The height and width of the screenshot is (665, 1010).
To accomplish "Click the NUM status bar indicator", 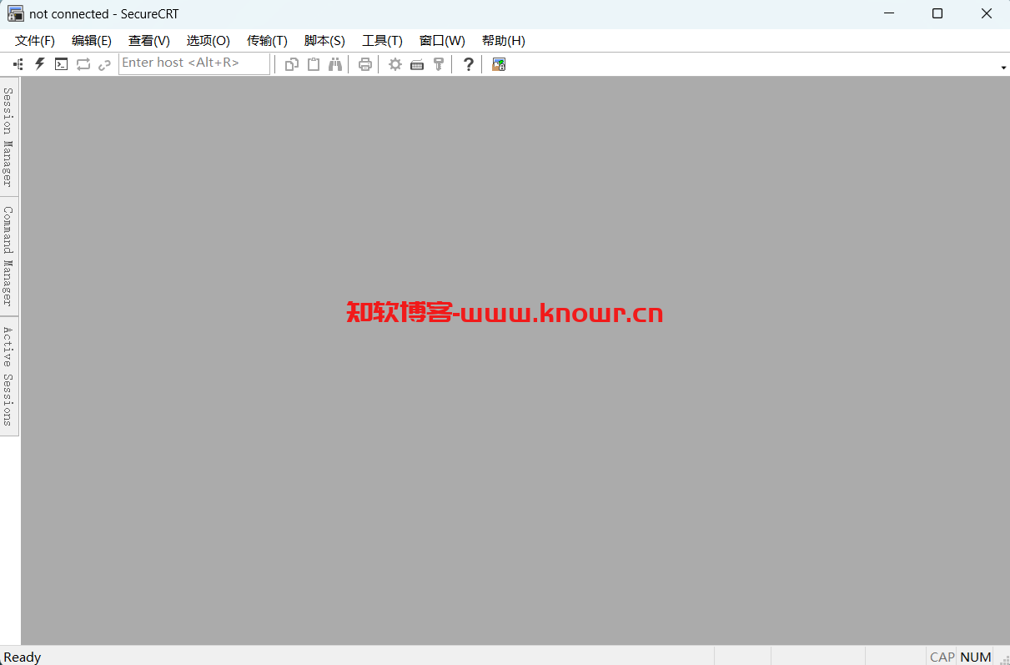I will point(976,657).
